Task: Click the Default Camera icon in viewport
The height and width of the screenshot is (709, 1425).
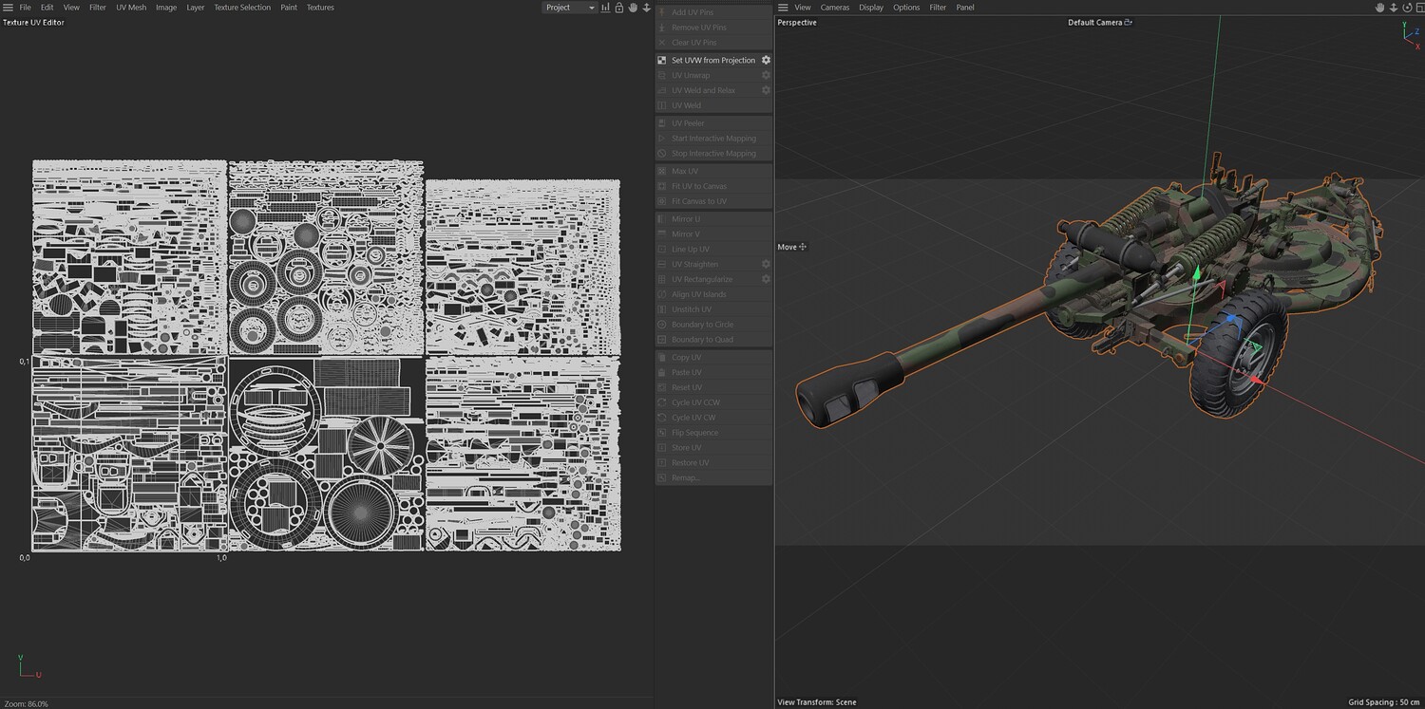Action: click(1128, 23)
